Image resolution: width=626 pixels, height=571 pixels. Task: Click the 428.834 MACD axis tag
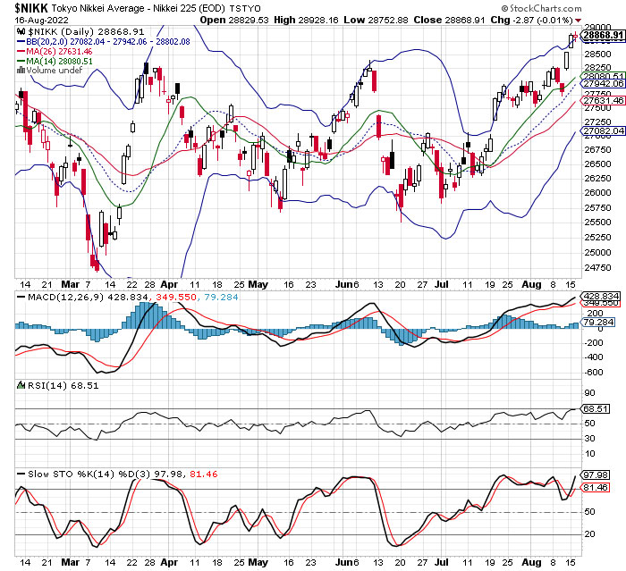tap(601, 297)
